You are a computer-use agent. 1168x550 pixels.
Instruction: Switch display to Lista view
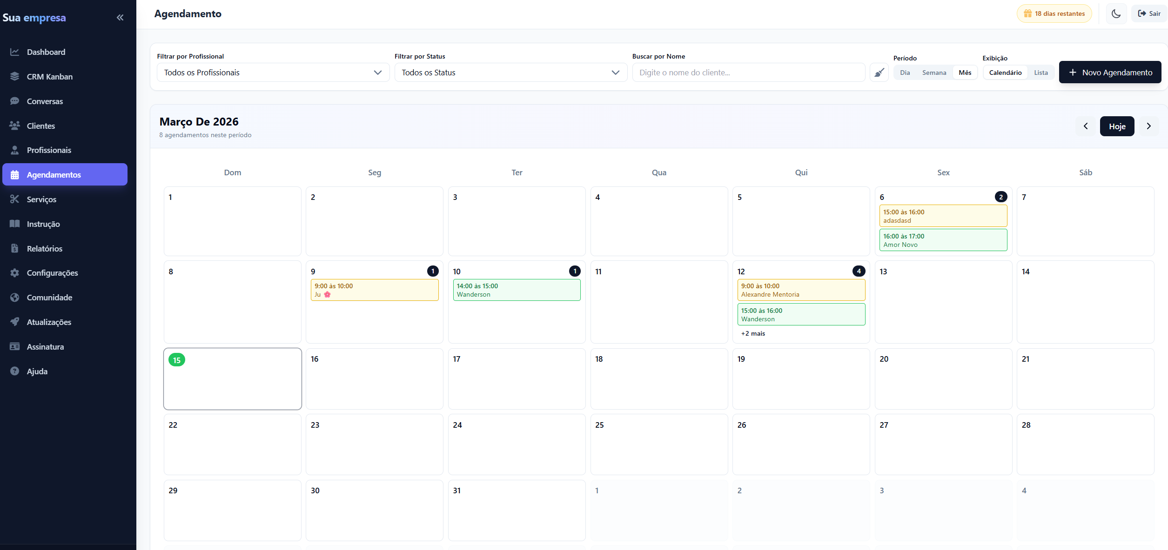[x=1041, y=73]
